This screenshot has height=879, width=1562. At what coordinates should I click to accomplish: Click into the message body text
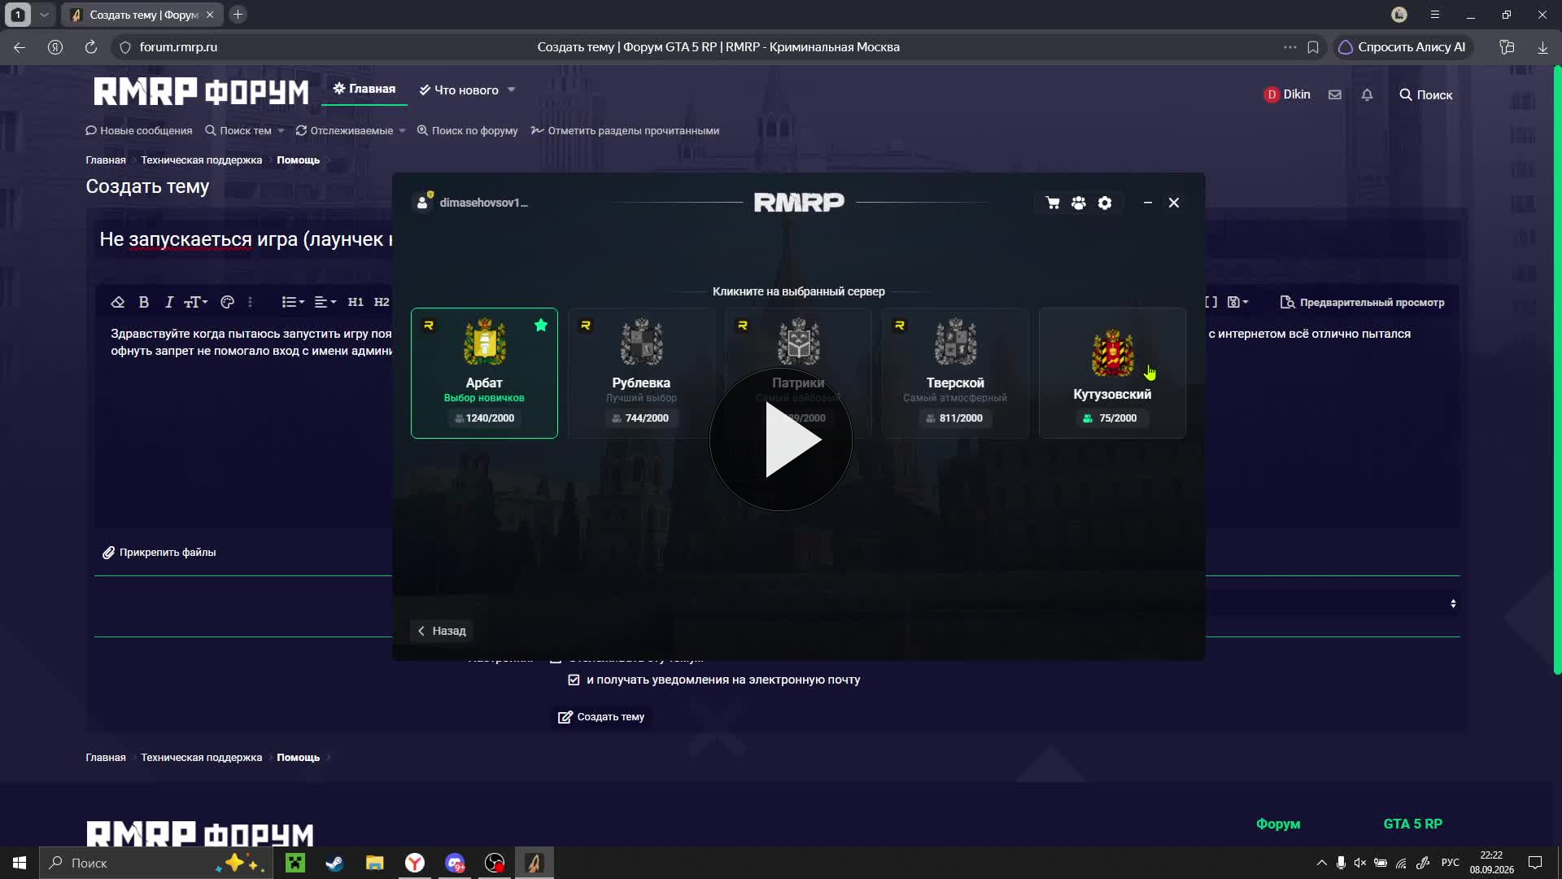(251, 342)
